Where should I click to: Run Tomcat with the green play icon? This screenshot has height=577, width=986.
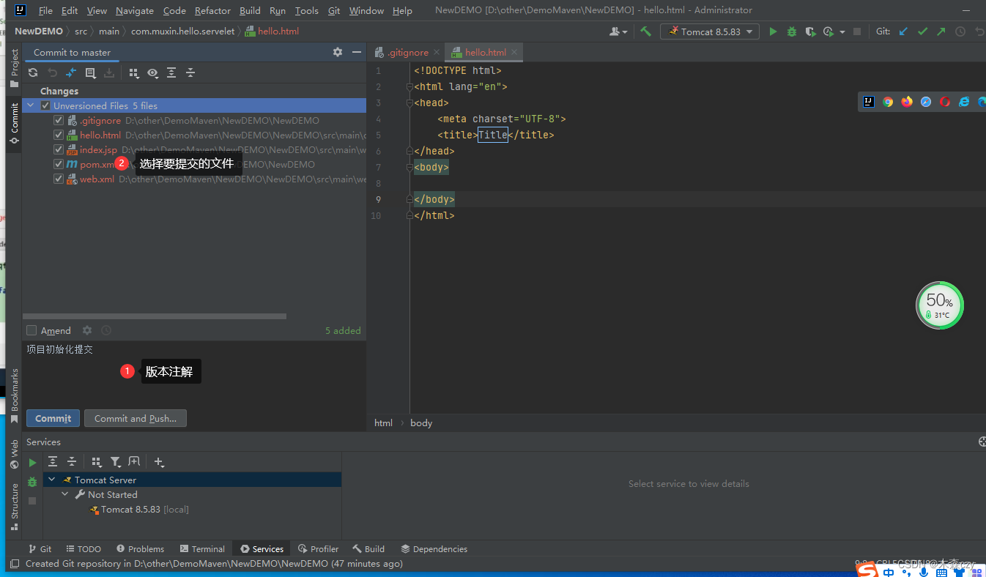point(773,31)
